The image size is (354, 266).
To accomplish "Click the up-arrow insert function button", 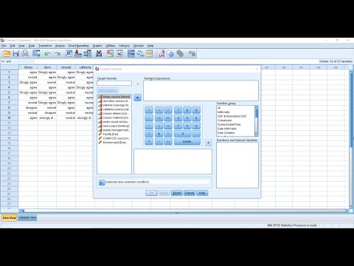I will [x=209, y=143].
